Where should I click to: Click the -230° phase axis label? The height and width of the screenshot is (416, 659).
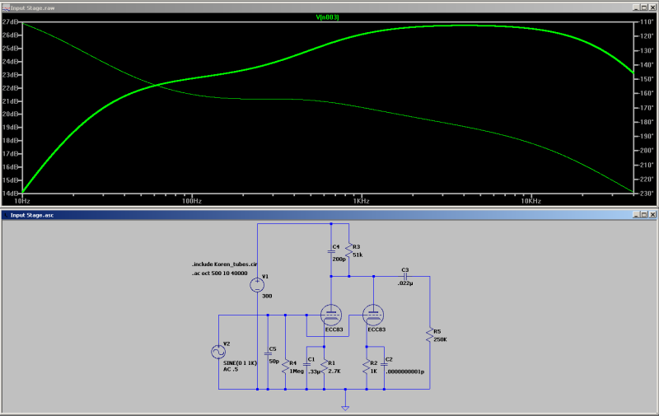pos(647,194)
